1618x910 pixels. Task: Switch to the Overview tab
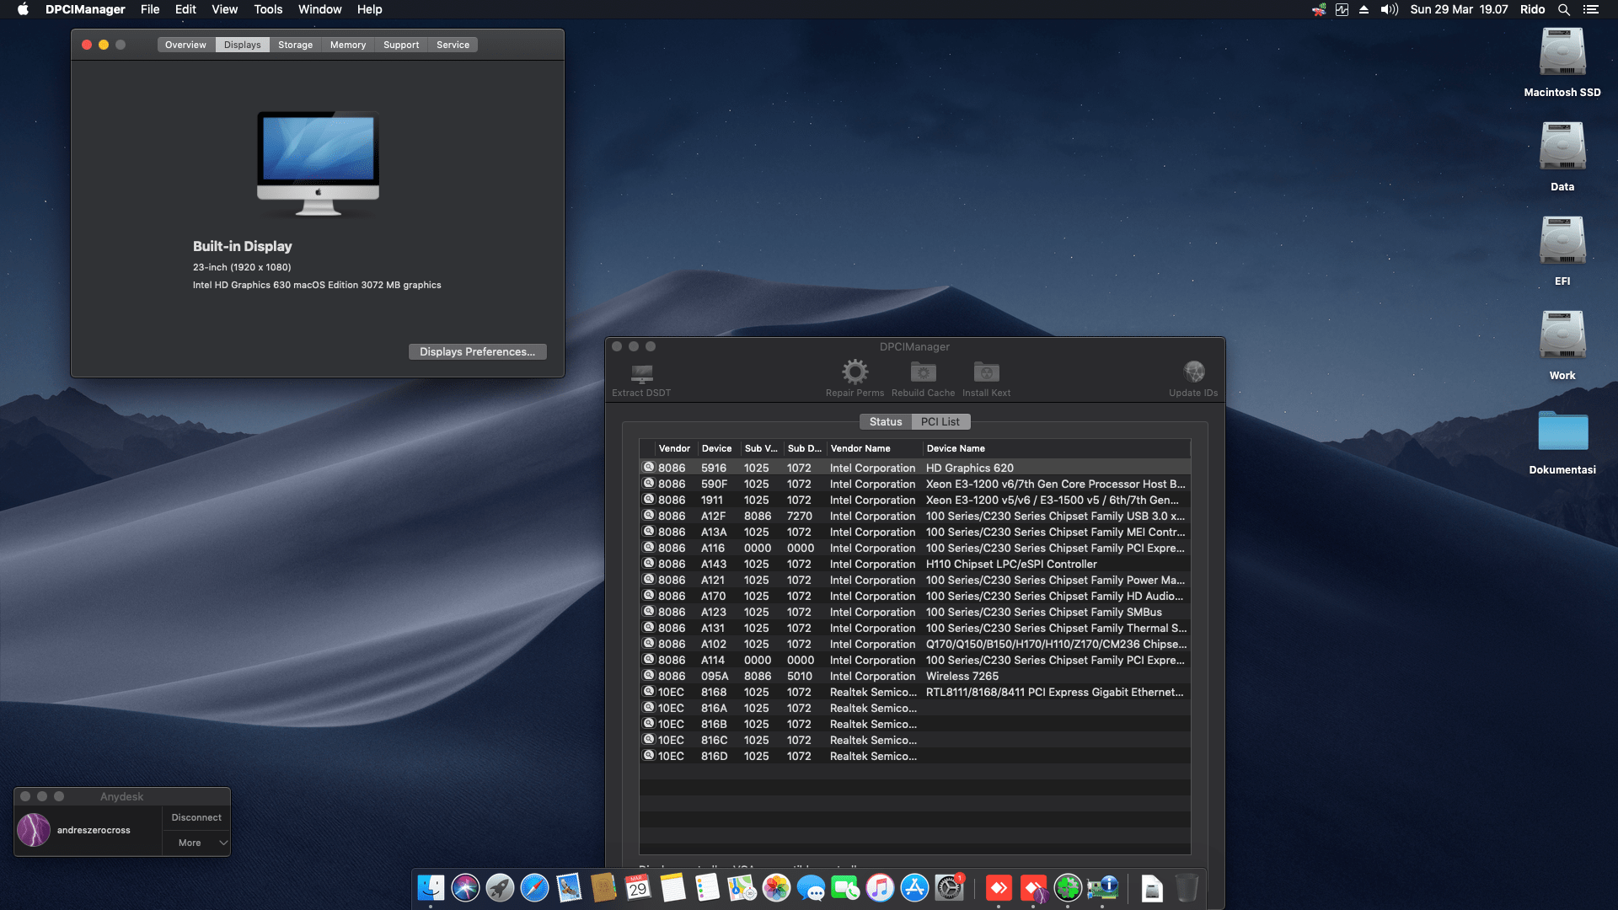click(185, 45)
